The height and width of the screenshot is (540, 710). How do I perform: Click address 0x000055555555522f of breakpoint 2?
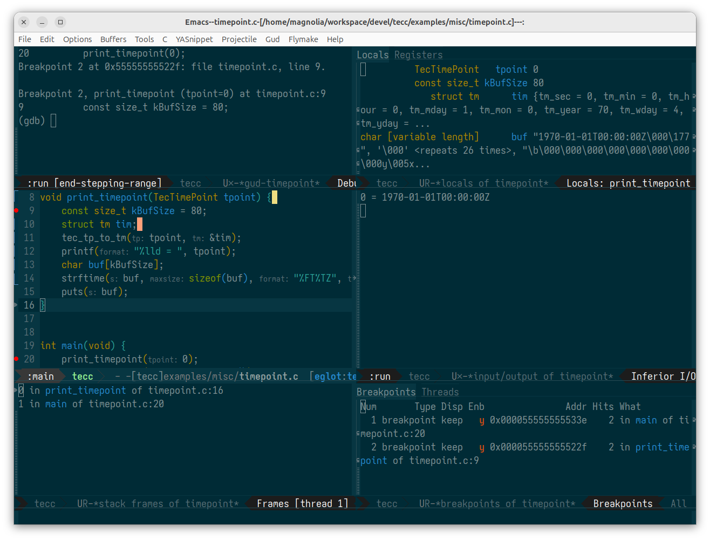pyautogui.click(x=538, y=447)
